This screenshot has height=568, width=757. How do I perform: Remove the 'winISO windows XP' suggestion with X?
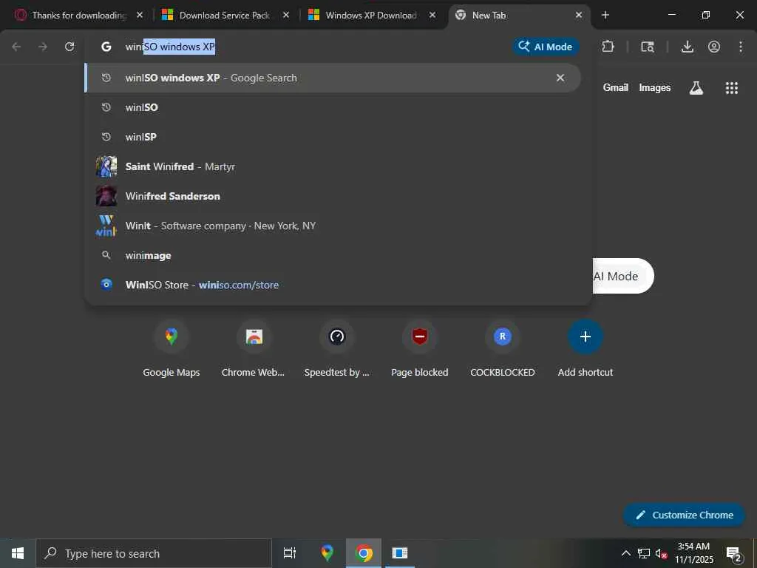[560, 78]
